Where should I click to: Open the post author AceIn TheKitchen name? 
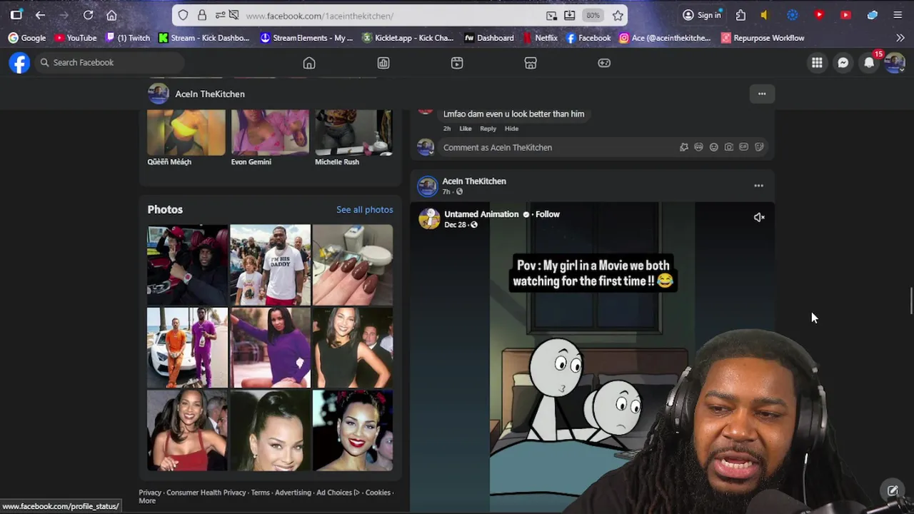[474, 181]
